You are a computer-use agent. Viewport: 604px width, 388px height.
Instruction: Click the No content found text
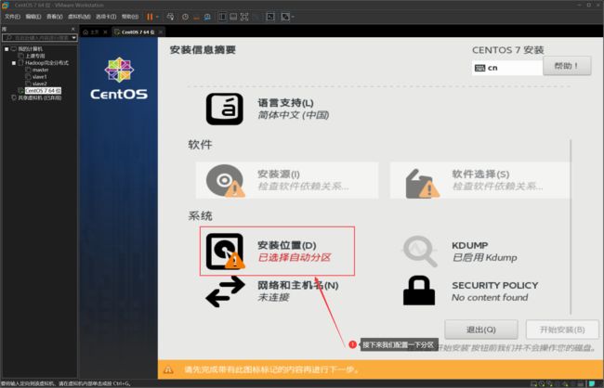click(x=490, y=298)
